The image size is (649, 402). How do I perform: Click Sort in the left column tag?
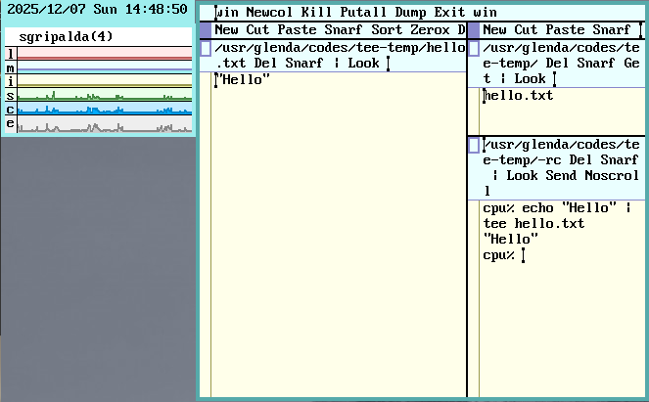click(387, 29)
